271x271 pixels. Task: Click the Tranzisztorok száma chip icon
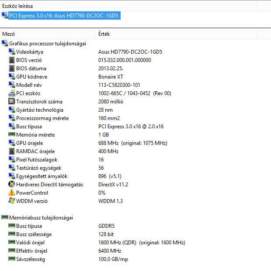pos(12,101)
